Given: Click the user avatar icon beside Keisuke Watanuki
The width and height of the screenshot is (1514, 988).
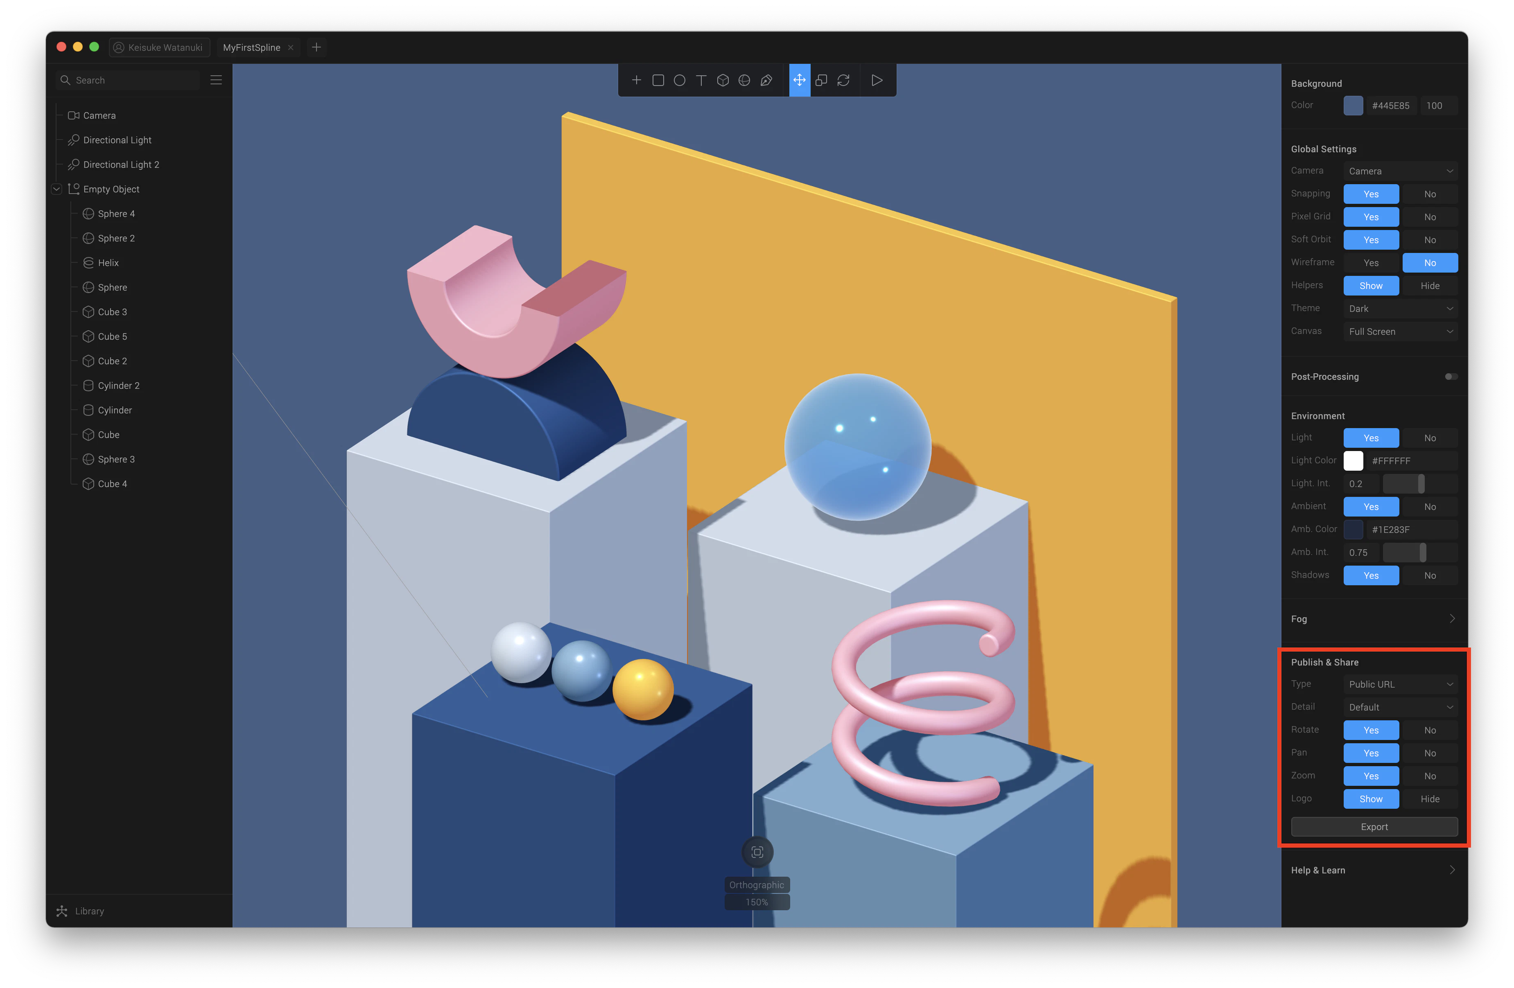Looking at the screenshot, I should click(118, 48).
